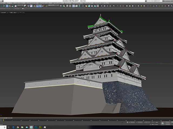Click the [Camera05] viewport label
Image resolution: width=173 pixels, height=129 pixels.
coord(3,12)
